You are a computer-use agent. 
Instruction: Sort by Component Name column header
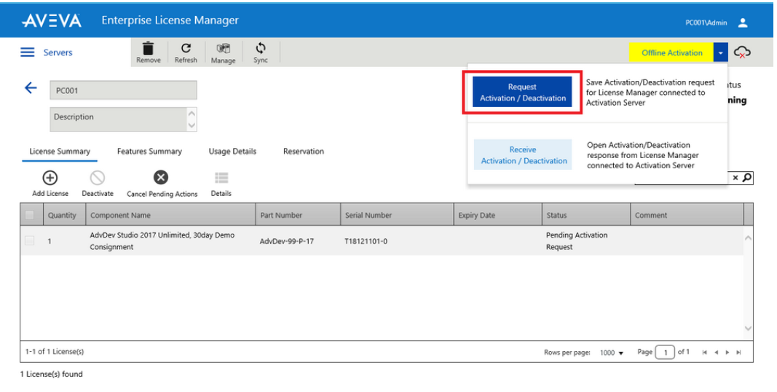pyautogui.click(x=170, y=215)
